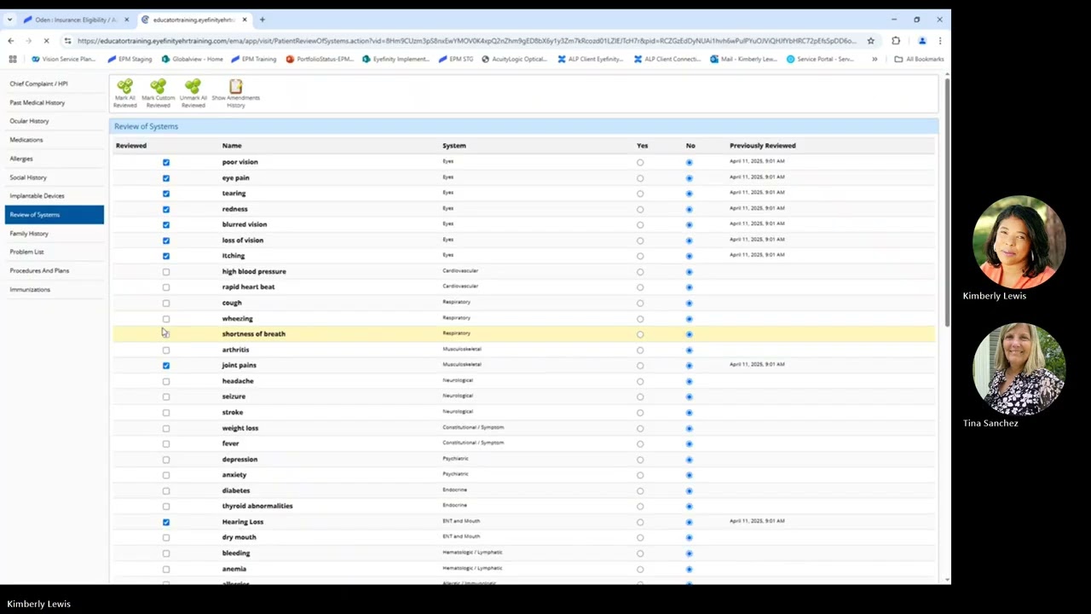The height and width of the screenshot is (614, 1091).
Task: Open the browser extensions icon
Action: pyautogui.click(x=896, y=41)
